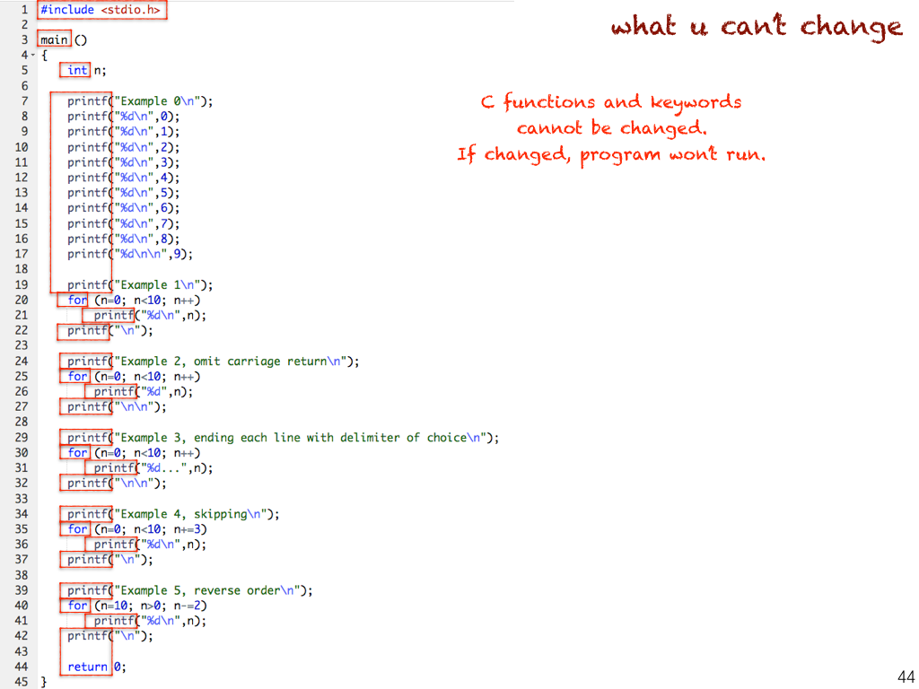This screenshot has height=689, width=919.
Task: Click the return keyword on line 44
Action: pyautogui.click(x=87, y=667)
